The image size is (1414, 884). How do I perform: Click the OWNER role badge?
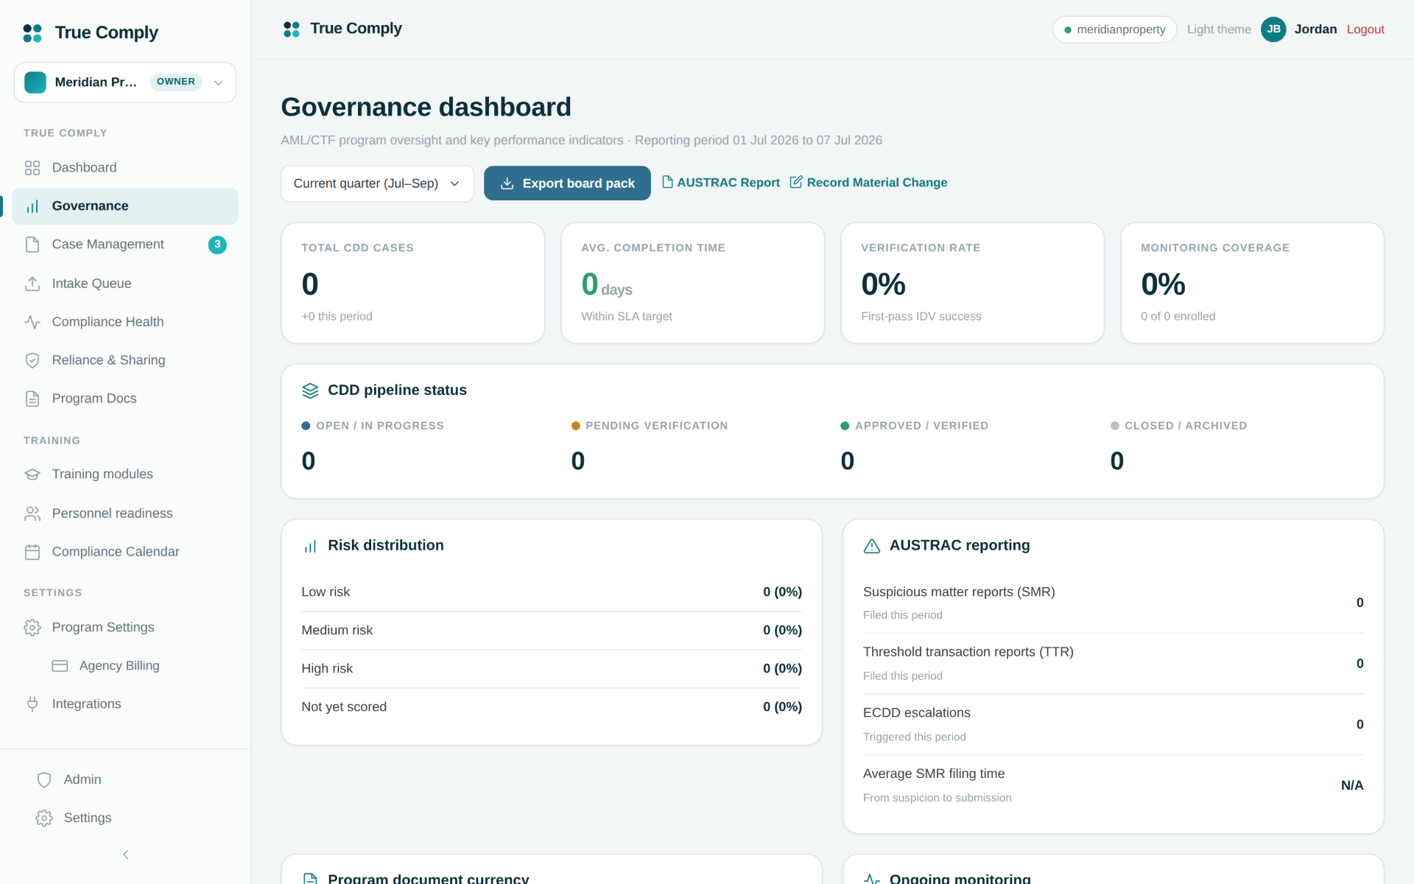pos(176,82)
